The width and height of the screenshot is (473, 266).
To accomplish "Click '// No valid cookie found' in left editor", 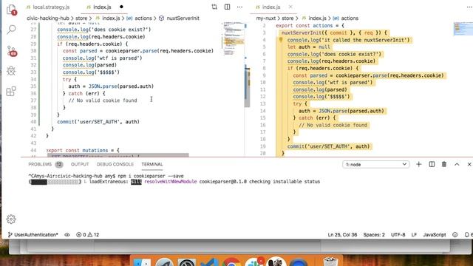I will click(103, 100).
